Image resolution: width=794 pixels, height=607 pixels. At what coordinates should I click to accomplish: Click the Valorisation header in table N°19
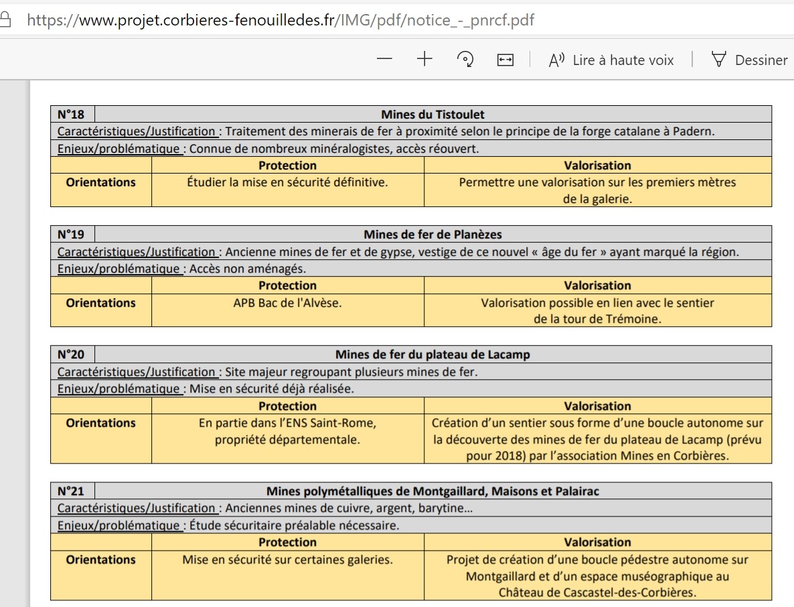click(597, 285)
